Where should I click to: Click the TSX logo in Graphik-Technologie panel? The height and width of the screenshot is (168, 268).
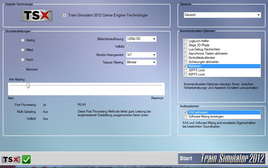click(x=36, y=15)
